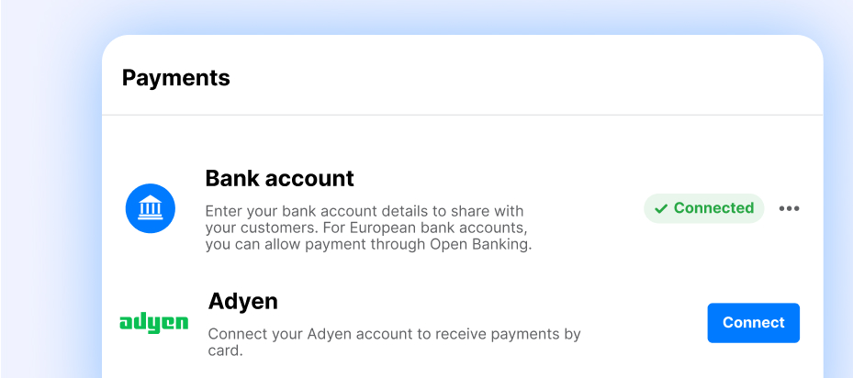Click the green Adyen logo

coord(154,323)
